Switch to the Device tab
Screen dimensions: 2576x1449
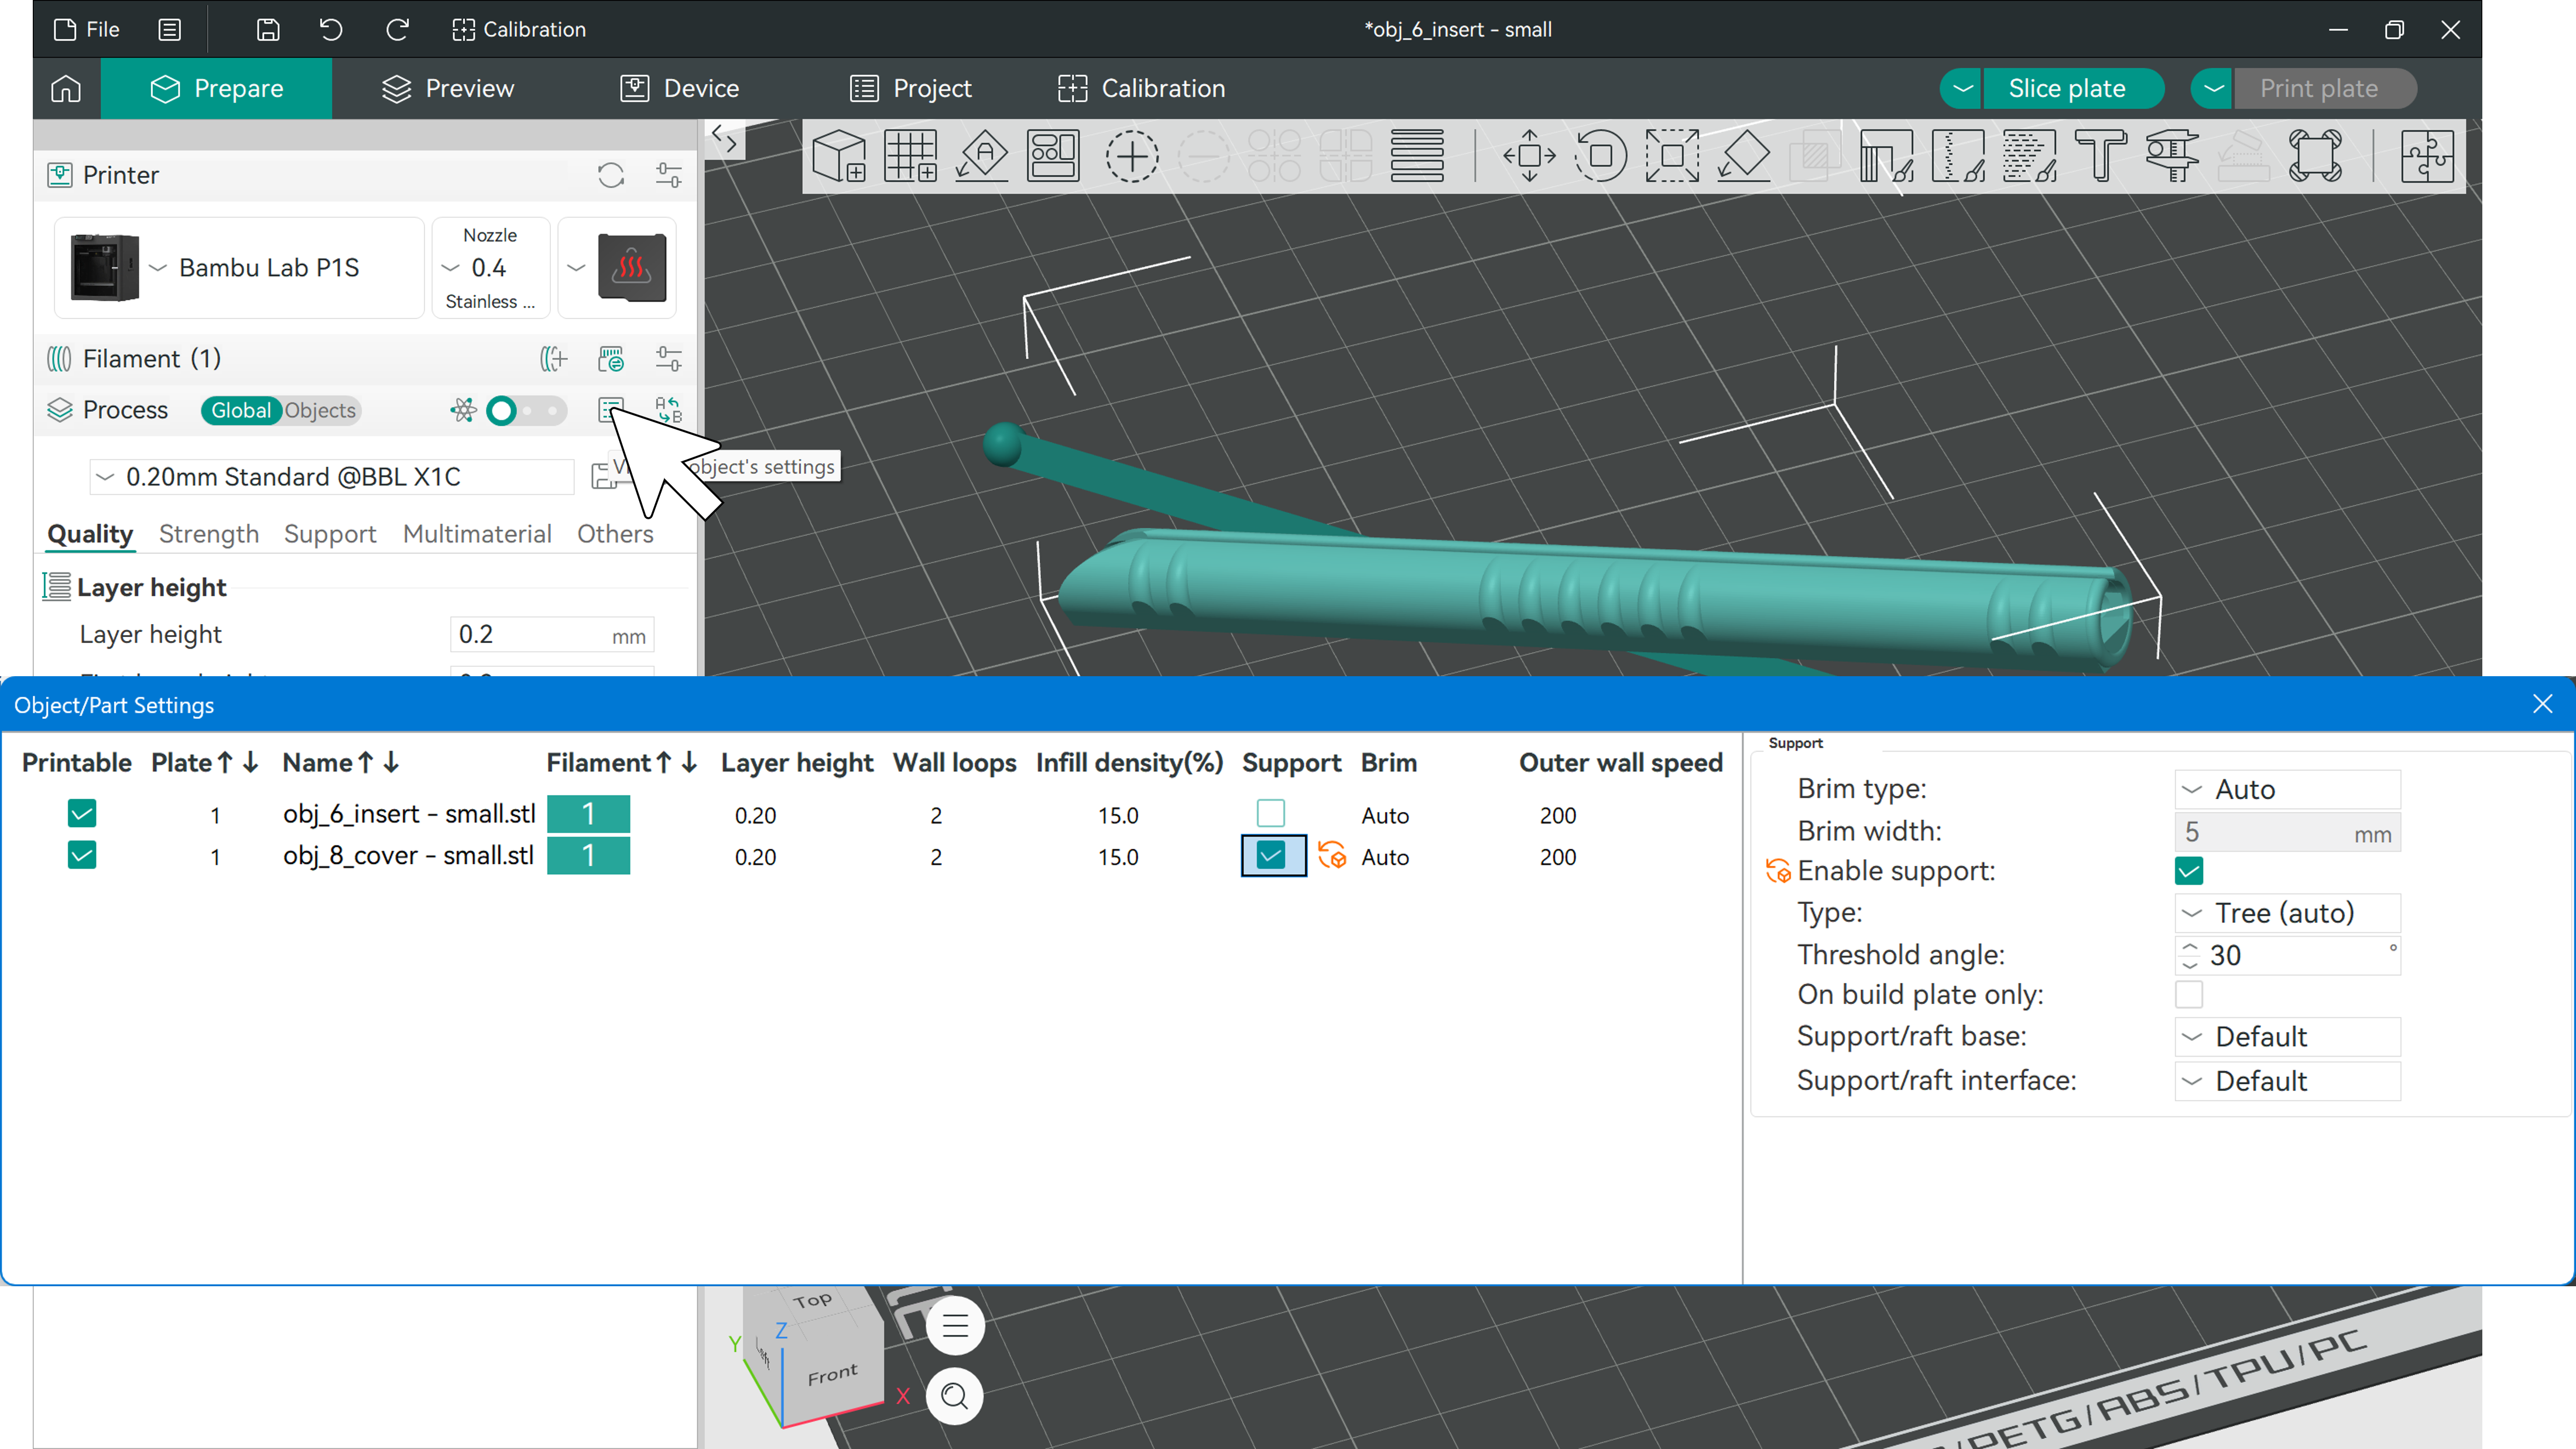680,88
